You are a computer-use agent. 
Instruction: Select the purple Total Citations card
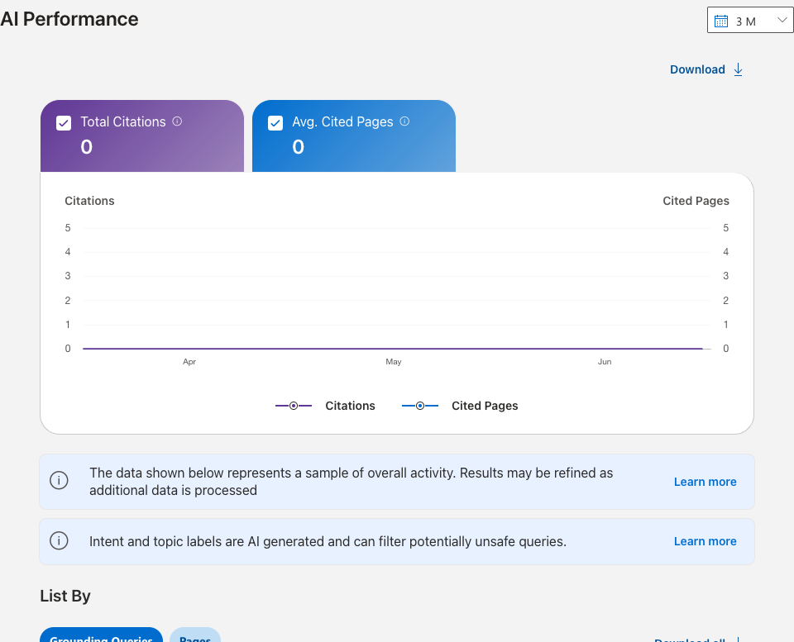coord(142,136)
